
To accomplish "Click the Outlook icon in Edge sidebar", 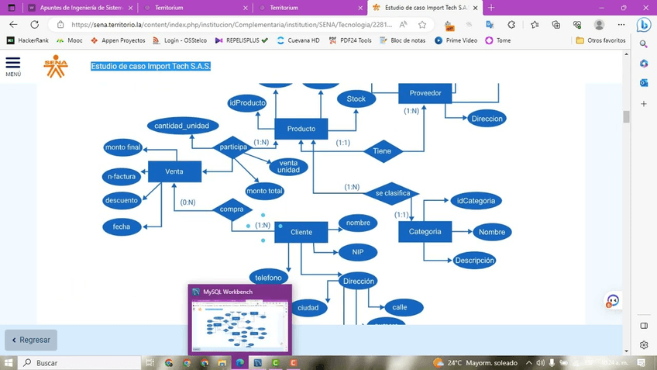I will click(644, 83).
